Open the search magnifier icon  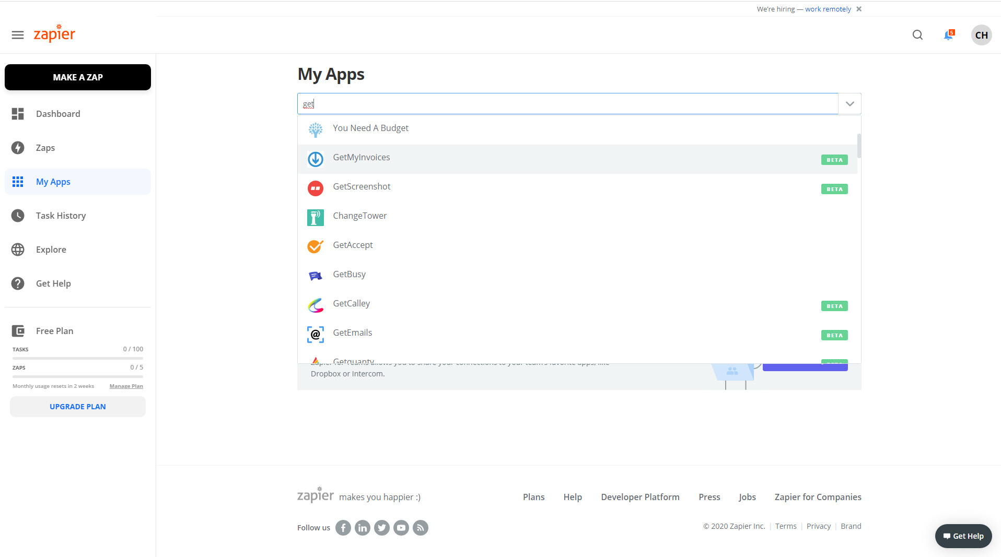click(x=917, y=35)
